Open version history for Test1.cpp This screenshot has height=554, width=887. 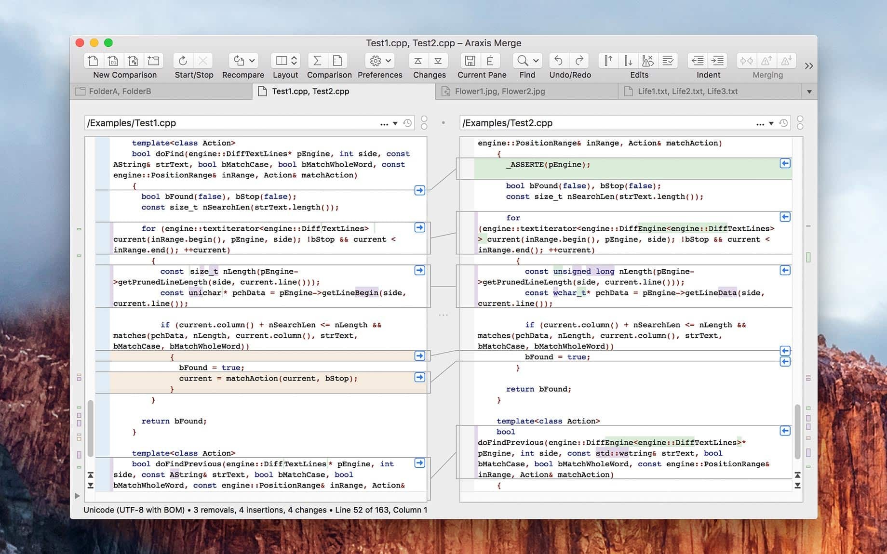pos(408,123)
